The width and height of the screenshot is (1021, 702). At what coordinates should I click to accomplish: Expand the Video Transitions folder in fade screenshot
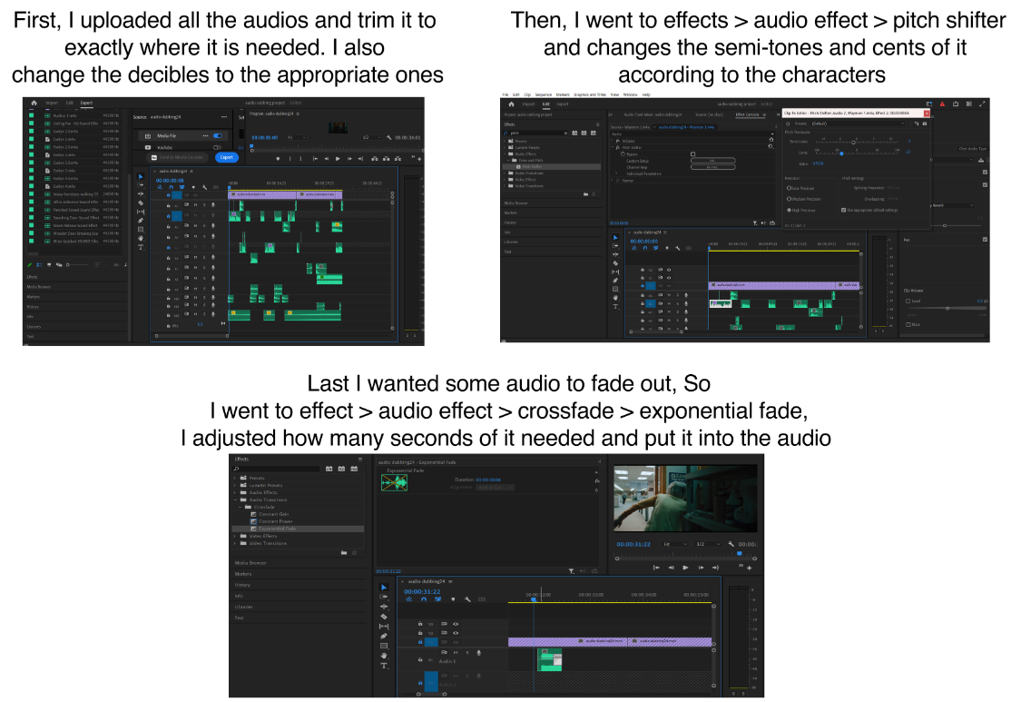(x=234, y=543)
